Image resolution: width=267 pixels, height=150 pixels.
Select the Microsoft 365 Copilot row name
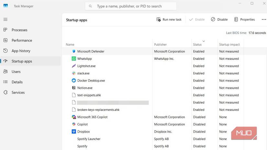(92, 117)
